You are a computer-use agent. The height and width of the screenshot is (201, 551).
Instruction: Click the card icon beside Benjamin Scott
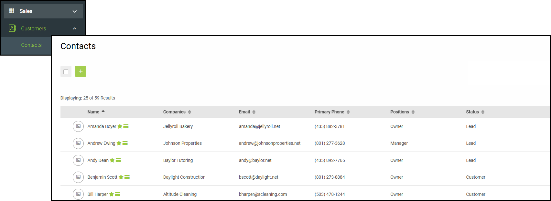pyautogui.click(x=127, y=177)
